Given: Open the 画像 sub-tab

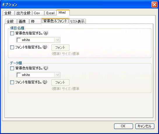Looking at the screenshot, I should 23,21.
